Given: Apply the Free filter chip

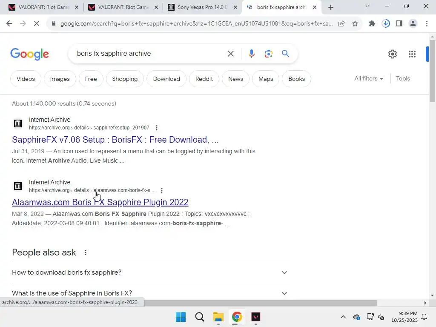Looking at the screenshot, I should pos(91,79).
